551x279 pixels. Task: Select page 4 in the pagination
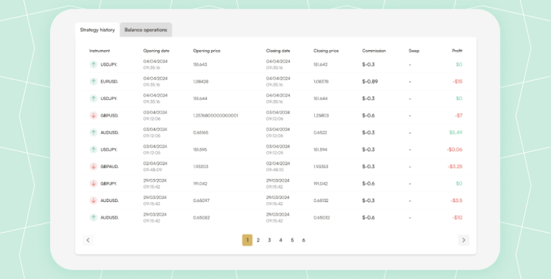coord(281,240)
